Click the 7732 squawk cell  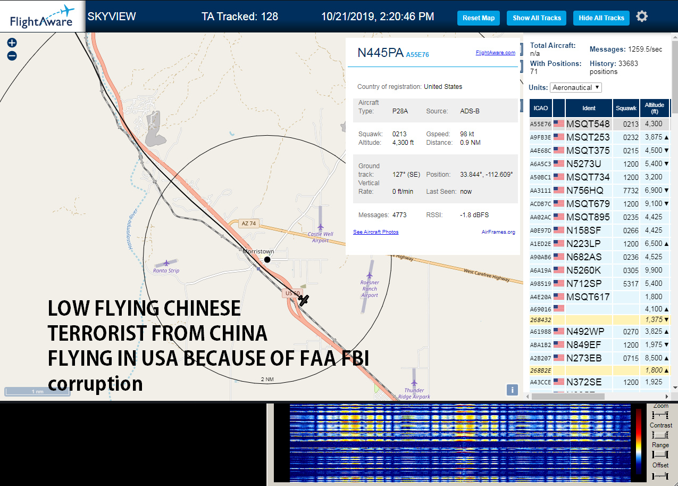(x=626, y=191)
